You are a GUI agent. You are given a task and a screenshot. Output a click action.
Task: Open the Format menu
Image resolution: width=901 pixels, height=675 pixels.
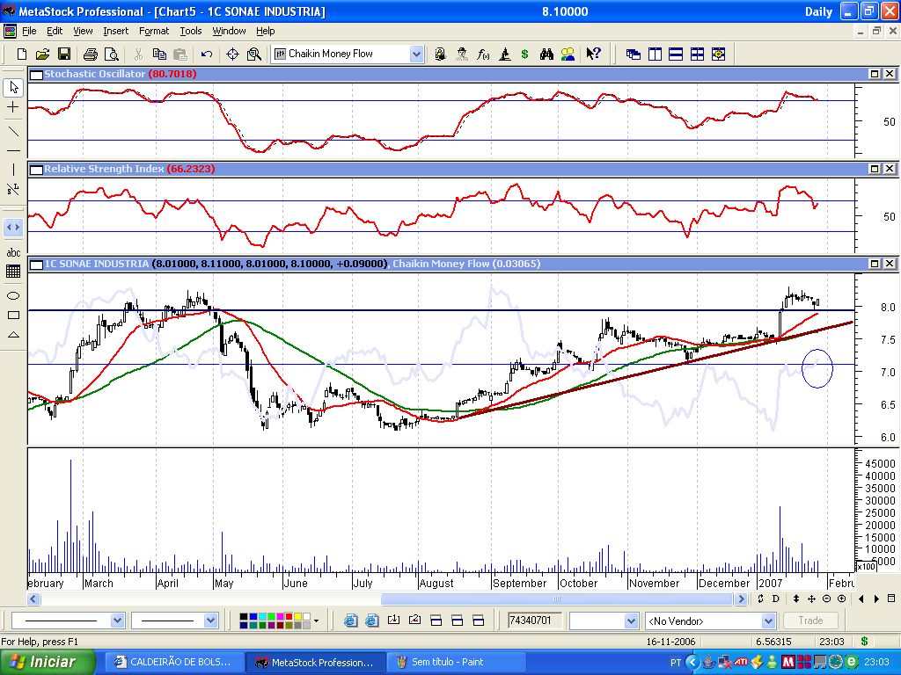pos(154,31)
